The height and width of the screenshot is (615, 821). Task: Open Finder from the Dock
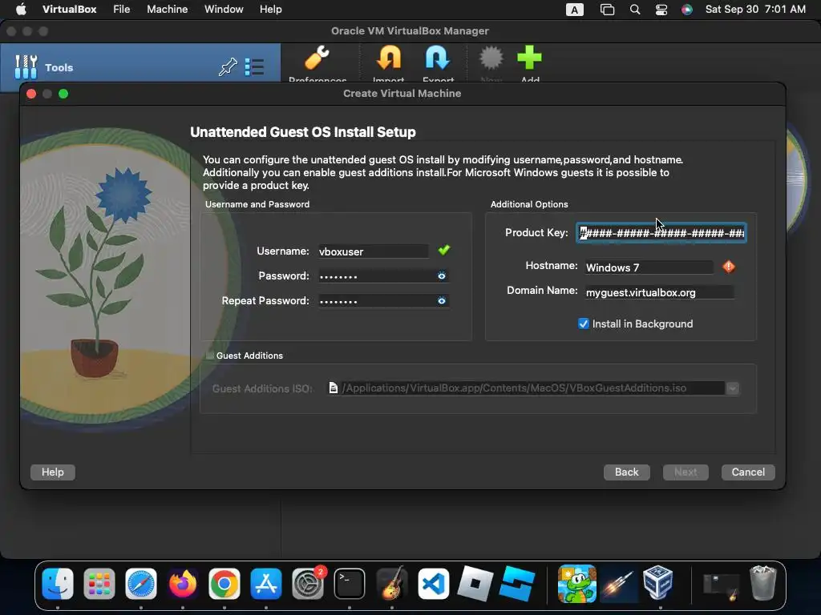point(58,584)
